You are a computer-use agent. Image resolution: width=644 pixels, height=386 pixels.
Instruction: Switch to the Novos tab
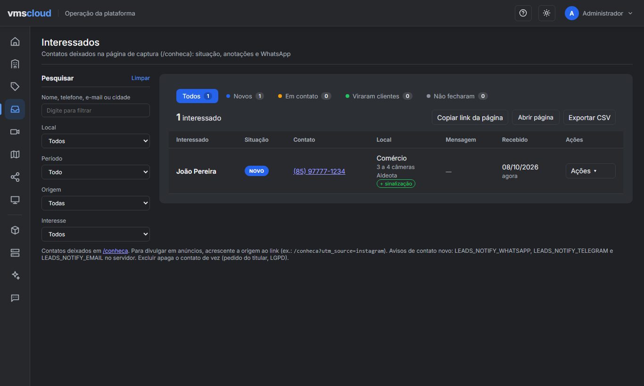click(245, 96)
